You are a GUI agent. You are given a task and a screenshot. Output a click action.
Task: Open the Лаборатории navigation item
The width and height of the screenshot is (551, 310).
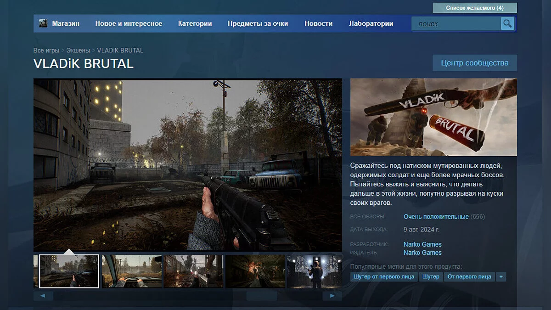tap(371, 23)
